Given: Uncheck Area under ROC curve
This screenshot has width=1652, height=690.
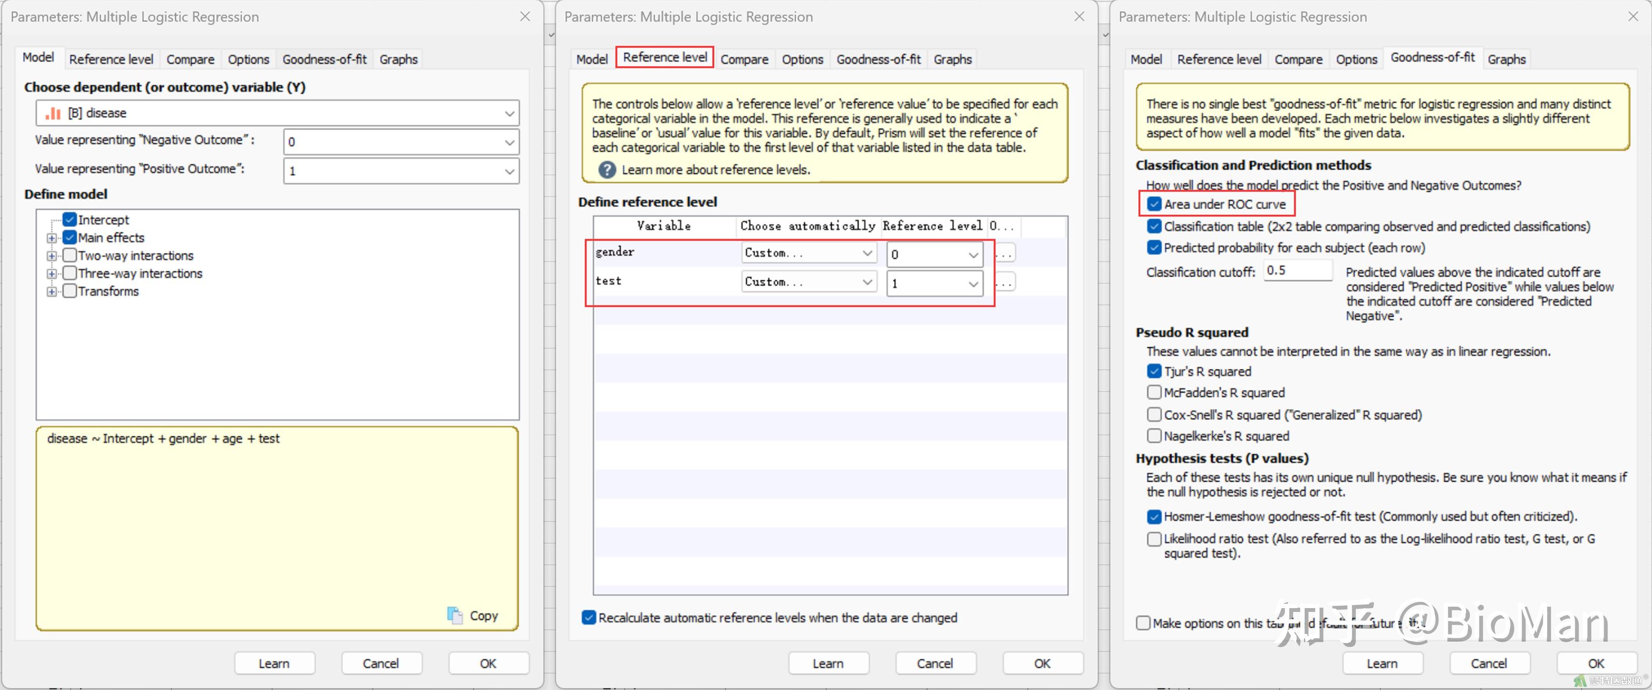Looking at the screenshot, I should [1154, 204].
